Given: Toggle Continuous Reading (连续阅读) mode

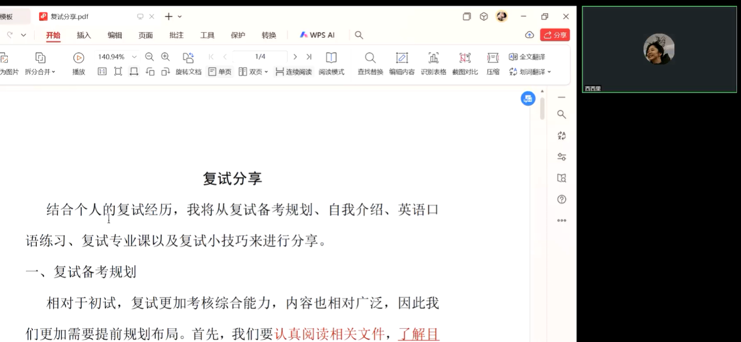Looking at the screenshot, I should 293,72.
